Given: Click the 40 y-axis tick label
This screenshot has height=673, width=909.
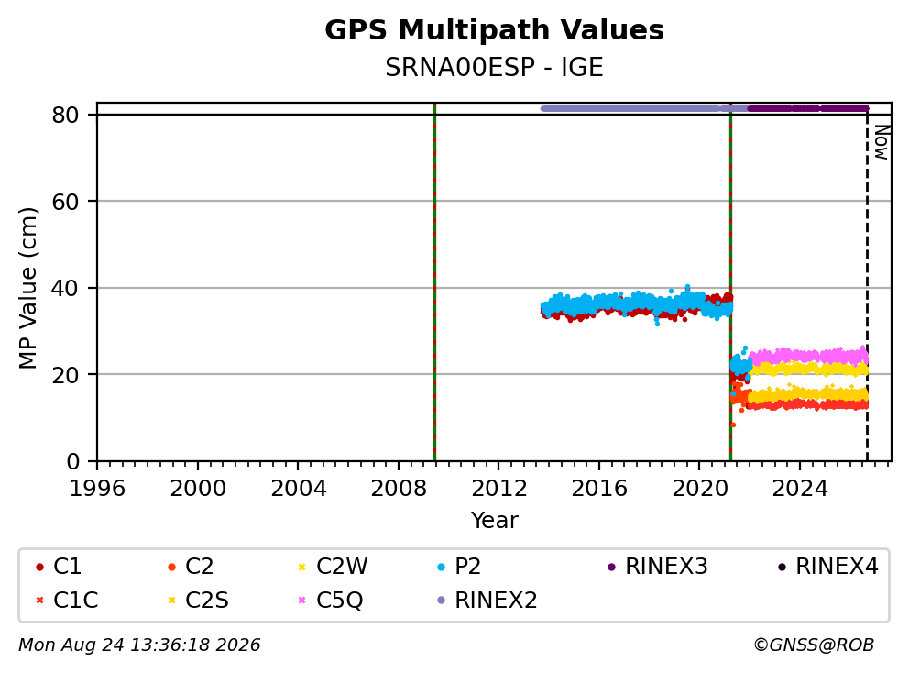Looking at the screenshot, I should pyautogui.click(x=65, y=288).
